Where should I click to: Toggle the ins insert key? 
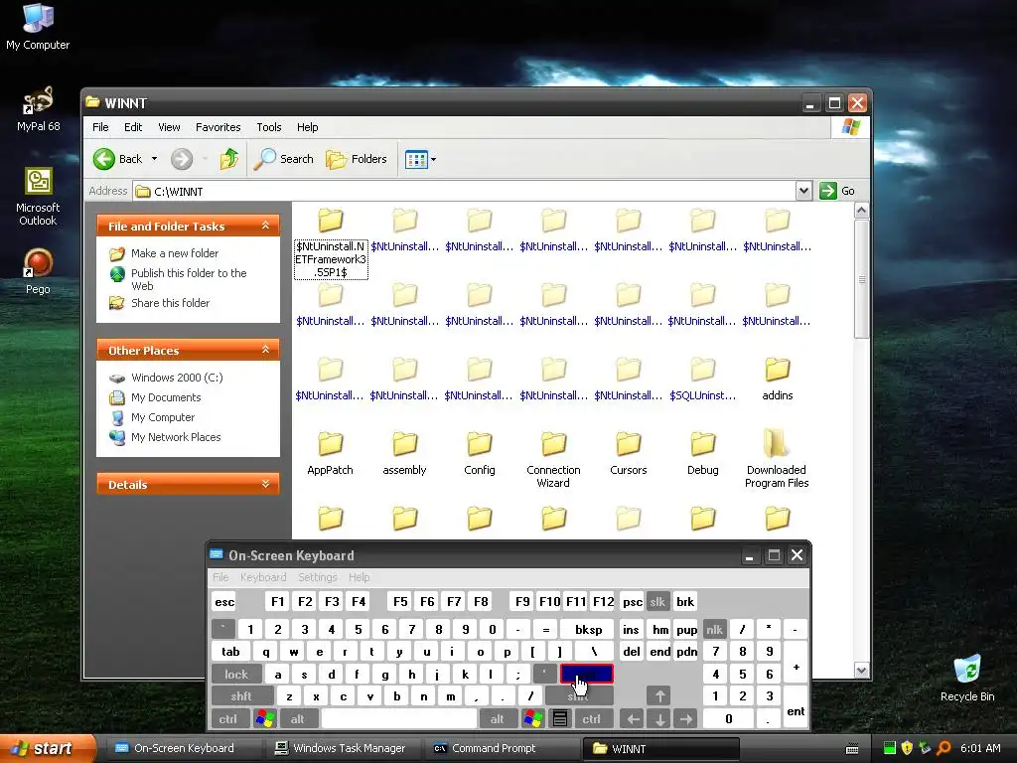click(x=631, y=629)
